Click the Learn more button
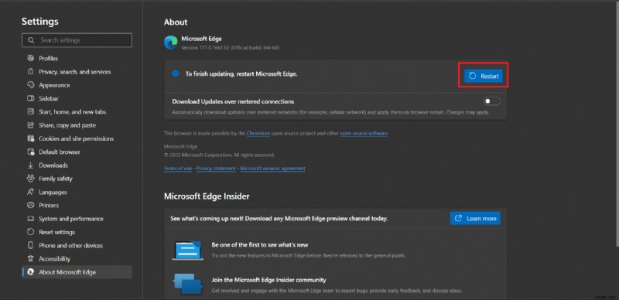619x300 pixels. 475,218
